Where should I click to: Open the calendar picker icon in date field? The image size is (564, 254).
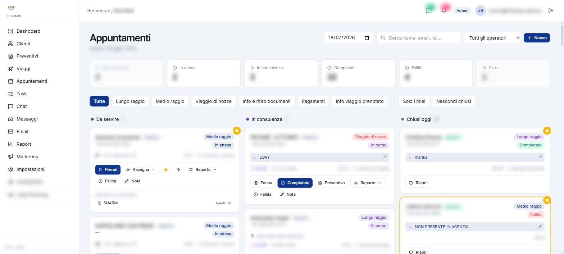point(367,38)
